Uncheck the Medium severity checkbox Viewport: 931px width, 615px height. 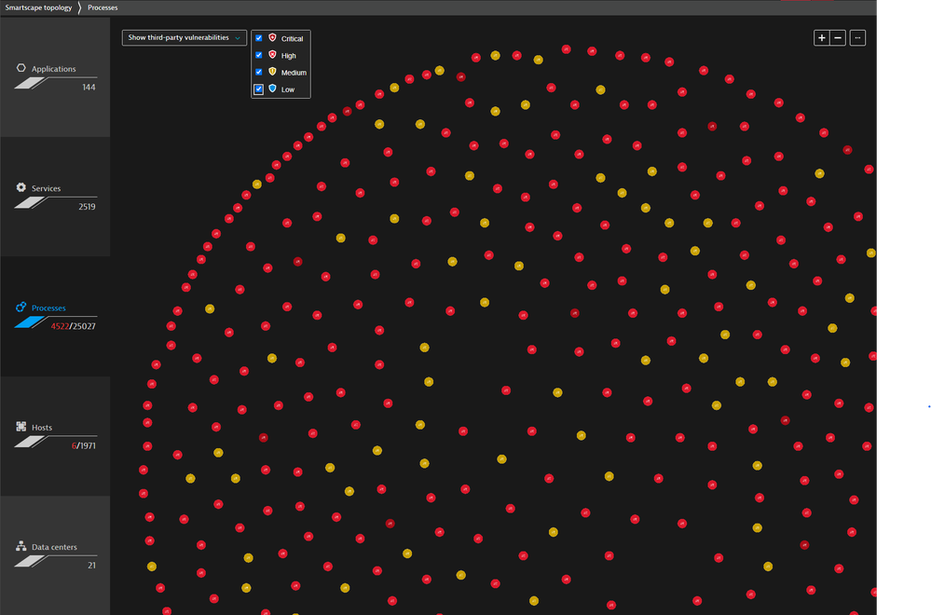[x=259, y=72]
